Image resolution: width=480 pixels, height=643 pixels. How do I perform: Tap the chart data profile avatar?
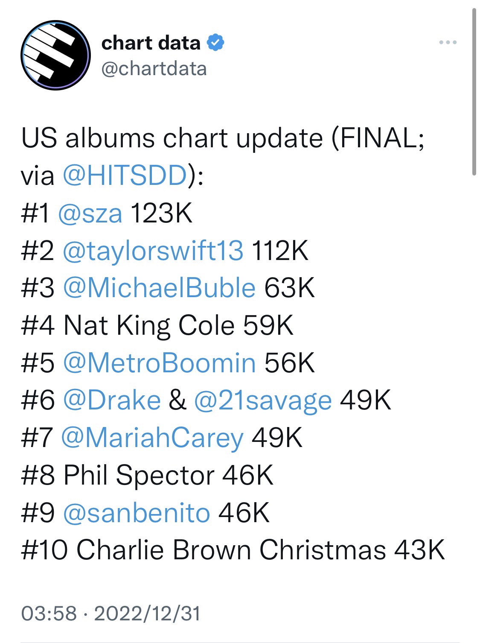click(55, 55)
